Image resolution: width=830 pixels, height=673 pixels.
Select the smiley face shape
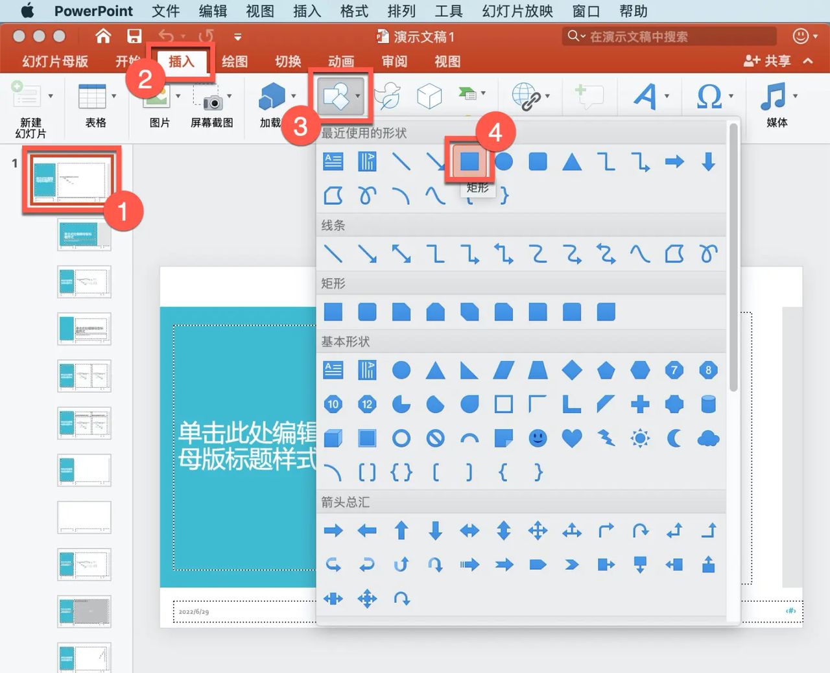point(538,438)
